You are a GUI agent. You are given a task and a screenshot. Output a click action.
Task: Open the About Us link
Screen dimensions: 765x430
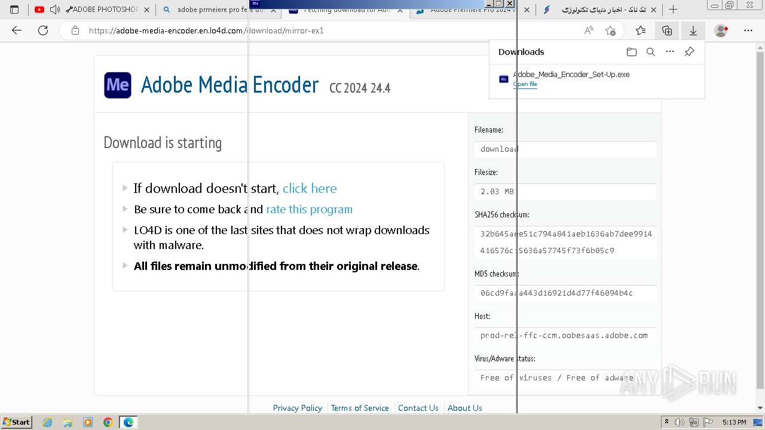pyautogui.click(x=465, y=408)
